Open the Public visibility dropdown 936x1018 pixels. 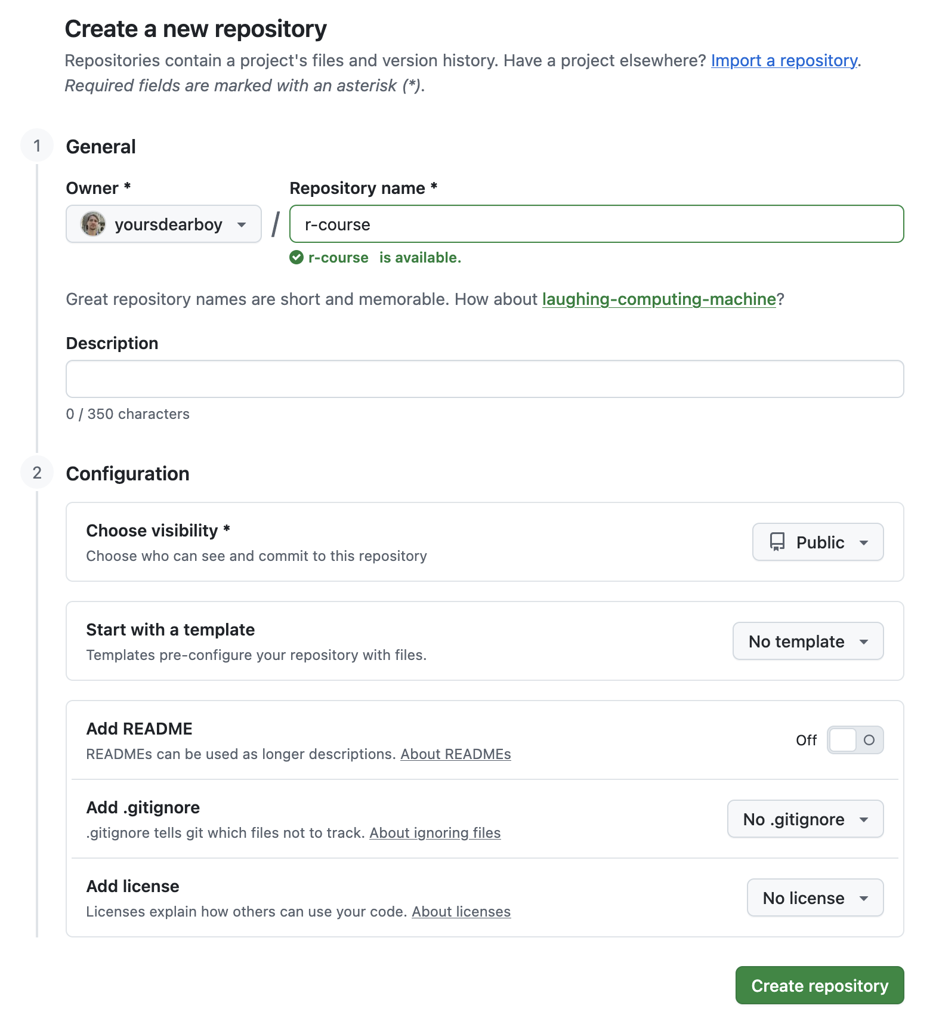(818, 542)
